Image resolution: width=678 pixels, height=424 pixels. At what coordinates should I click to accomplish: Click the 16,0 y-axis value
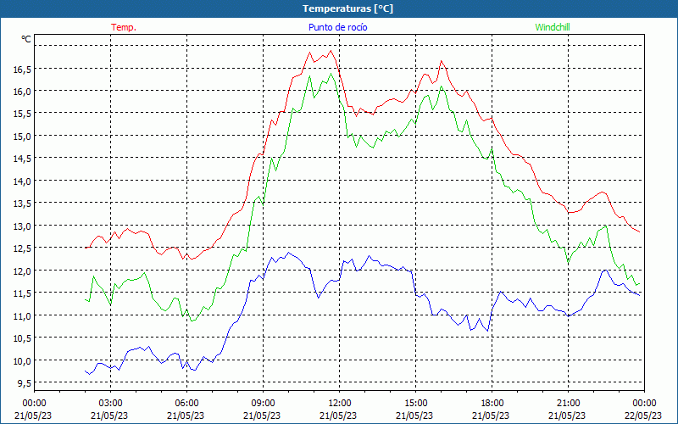click(x=22, y=92)
